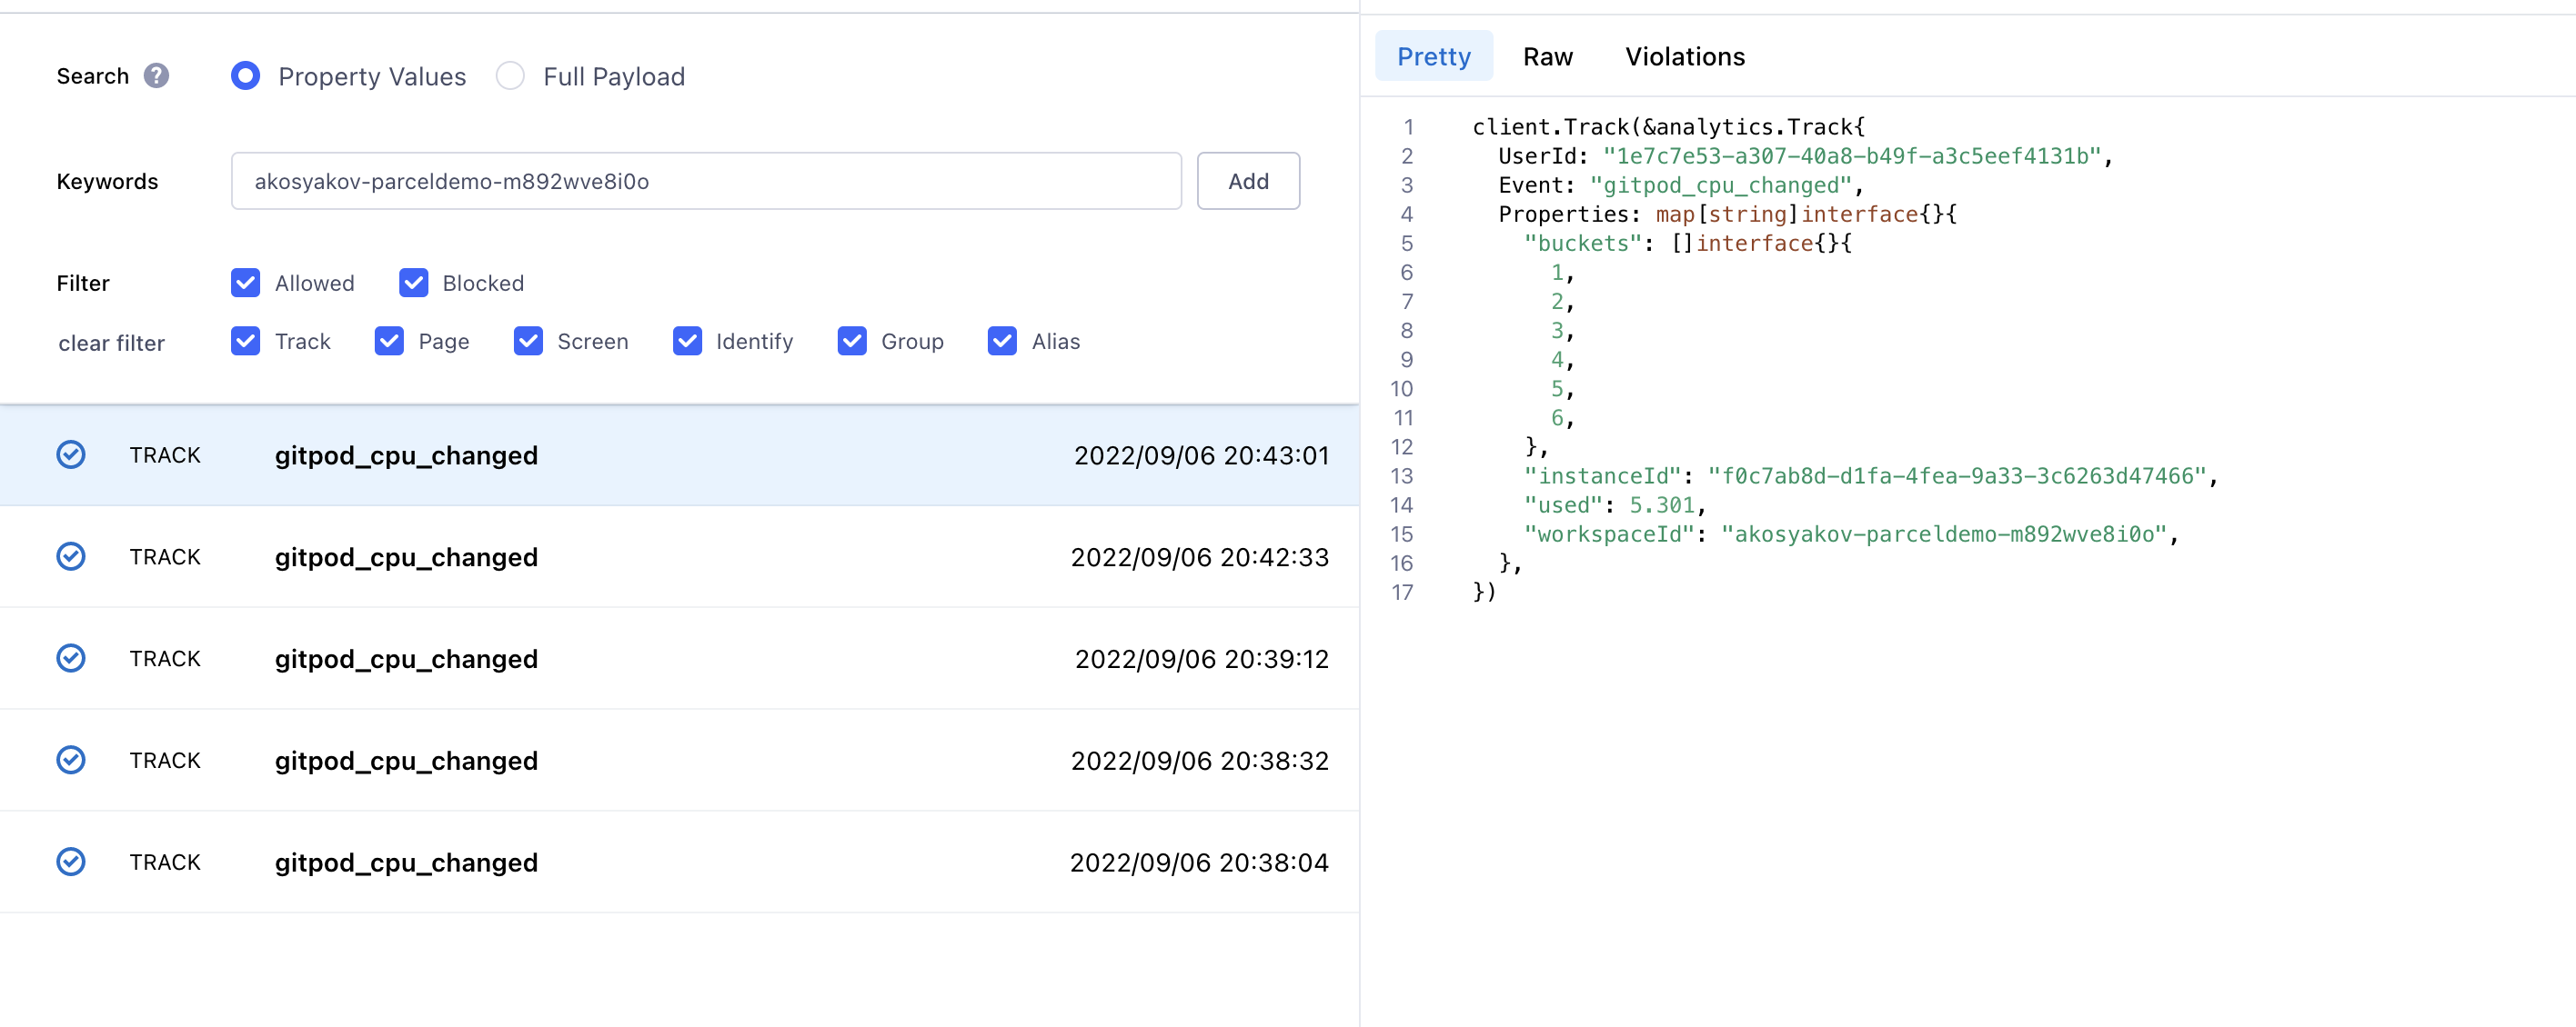The width and height of the screenshot is (2576, 1027).
Task: Click the UserId value in the code
Action: coord(1852,155)
